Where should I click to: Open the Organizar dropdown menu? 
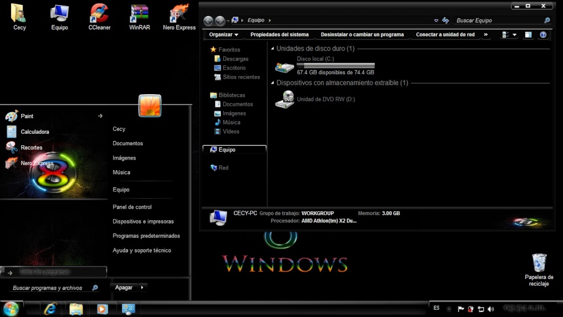click(x=223, y=35)
